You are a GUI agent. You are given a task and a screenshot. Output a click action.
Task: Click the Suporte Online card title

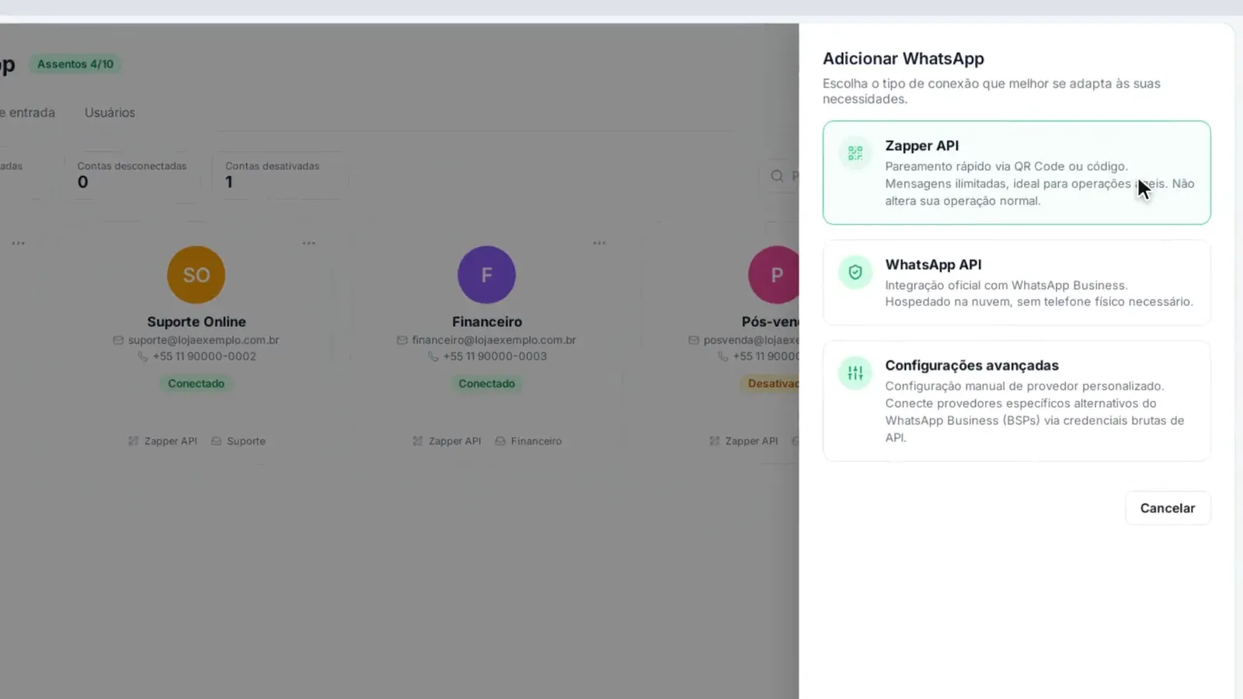point(197,322)
